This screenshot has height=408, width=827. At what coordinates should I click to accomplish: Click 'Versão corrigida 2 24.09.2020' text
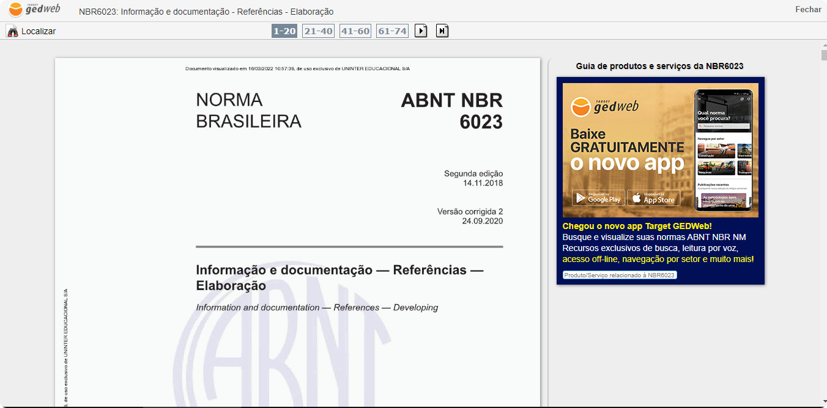[470, 216]
